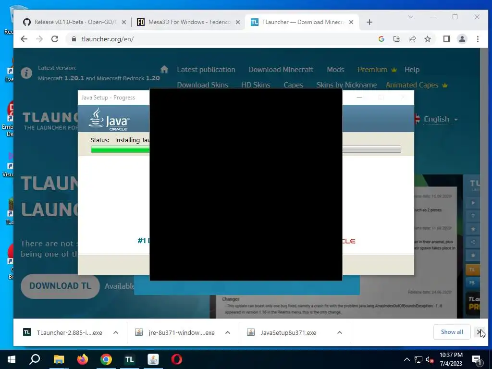Click the muted volume tray icon

point(430,359)
